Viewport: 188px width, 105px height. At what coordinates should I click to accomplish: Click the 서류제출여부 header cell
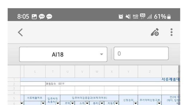[x=35, y=98]
